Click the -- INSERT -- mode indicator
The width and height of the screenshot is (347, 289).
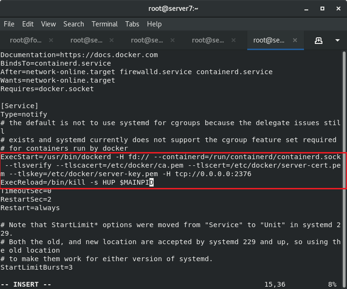point(26,284)
